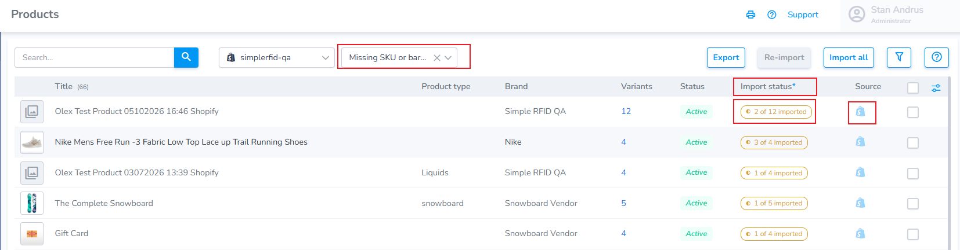Open the column settings sliders icon
The image size is (960, 250).
(936, 88)
